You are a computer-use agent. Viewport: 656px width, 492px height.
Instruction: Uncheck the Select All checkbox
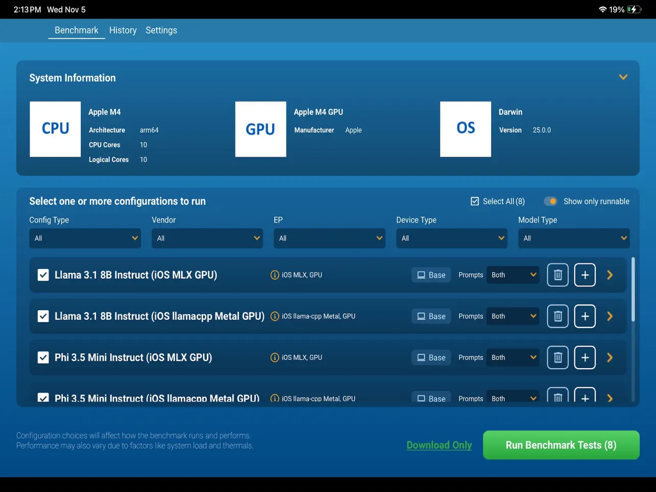pyautogui.click(x=474, y=201)
